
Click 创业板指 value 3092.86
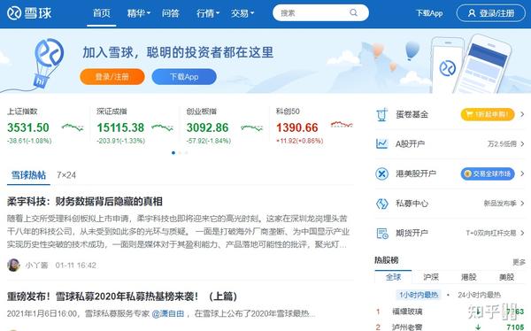pyautogui.click(x=208, y=127)
